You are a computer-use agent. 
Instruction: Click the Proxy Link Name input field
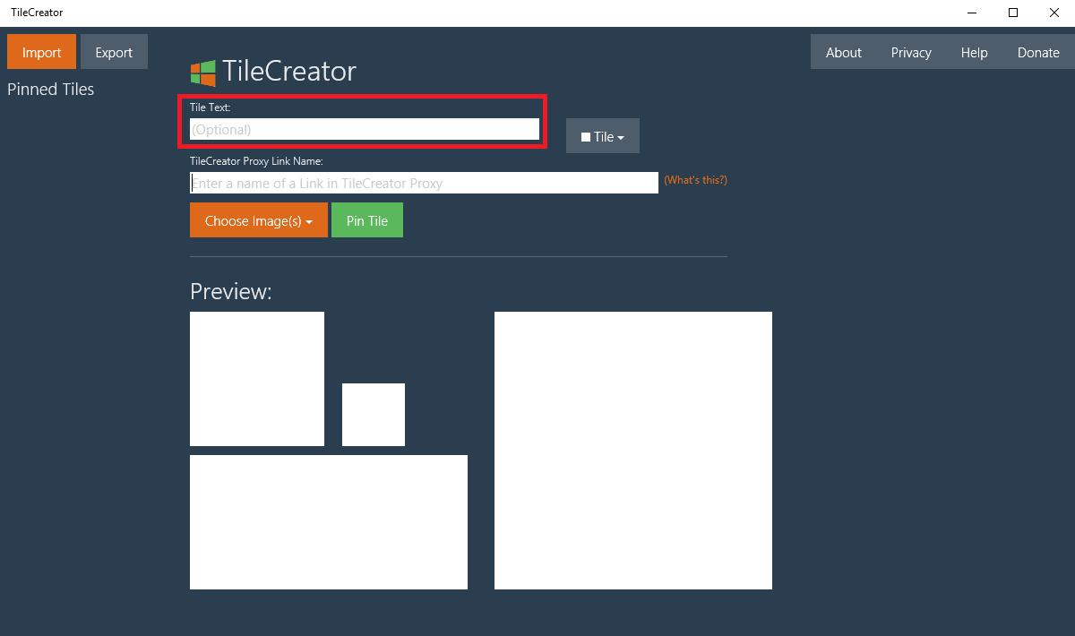(x=424, y=183)
